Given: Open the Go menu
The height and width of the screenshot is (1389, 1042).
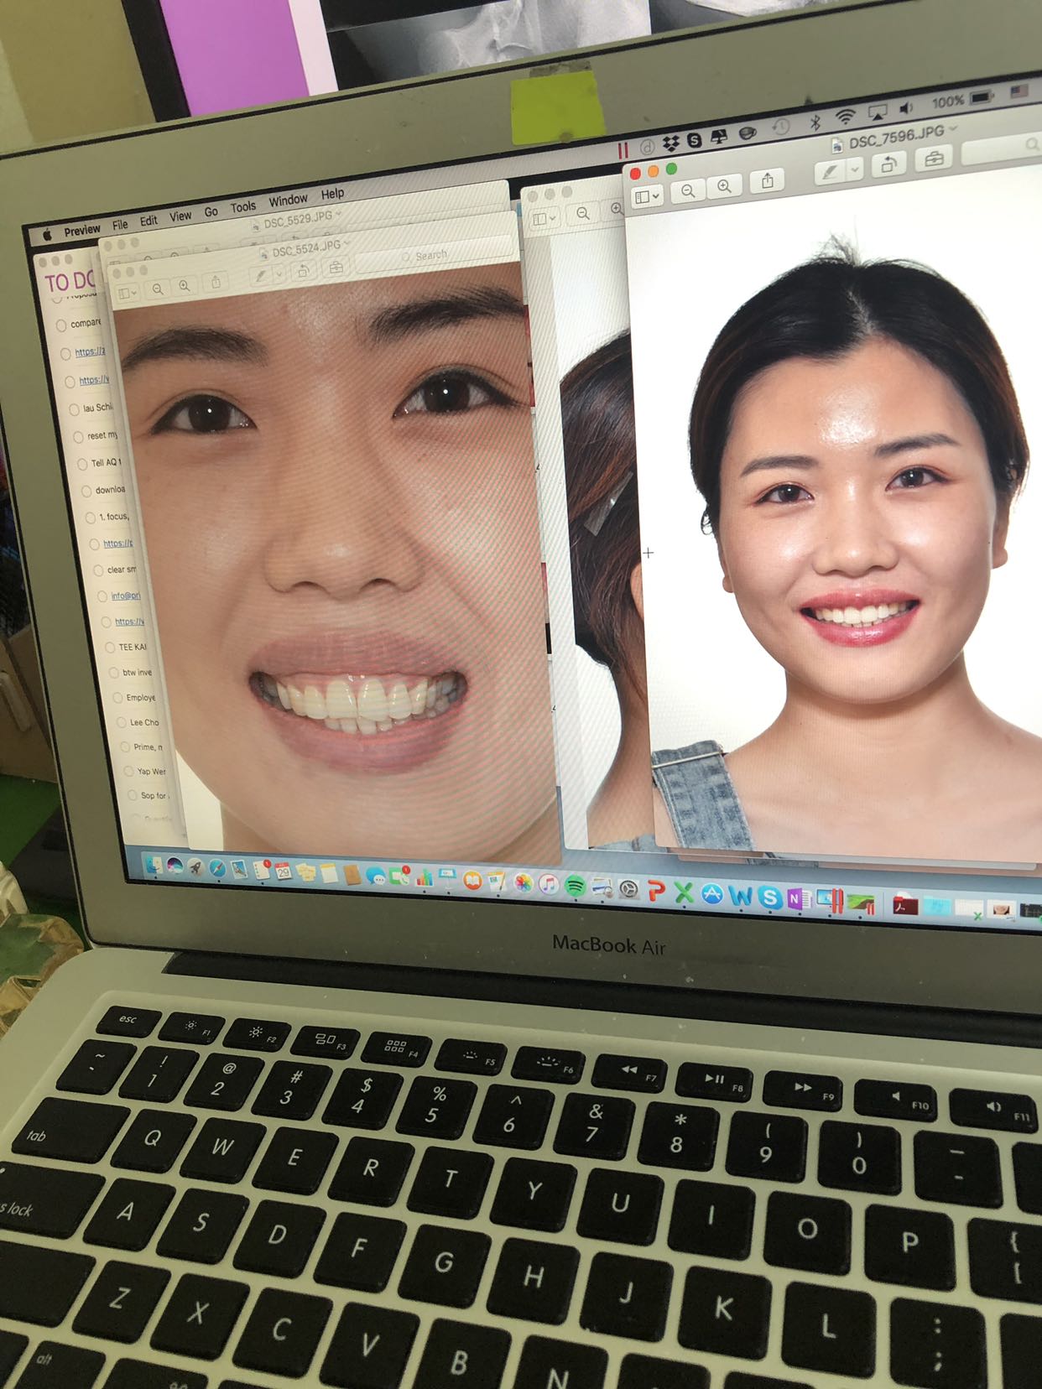Looking at the screenshot, I should (x=211, y=212).
